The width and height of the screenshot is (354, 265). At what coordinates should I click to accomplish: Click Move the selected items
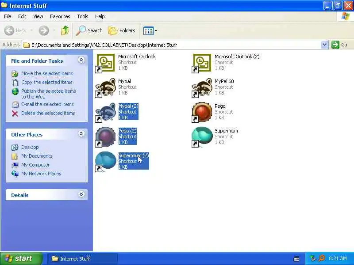click(x=47, y=73)
